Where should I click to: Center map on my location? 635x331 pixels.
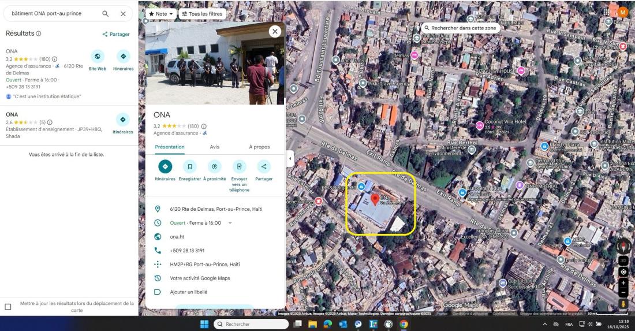(x=623, y=272)
